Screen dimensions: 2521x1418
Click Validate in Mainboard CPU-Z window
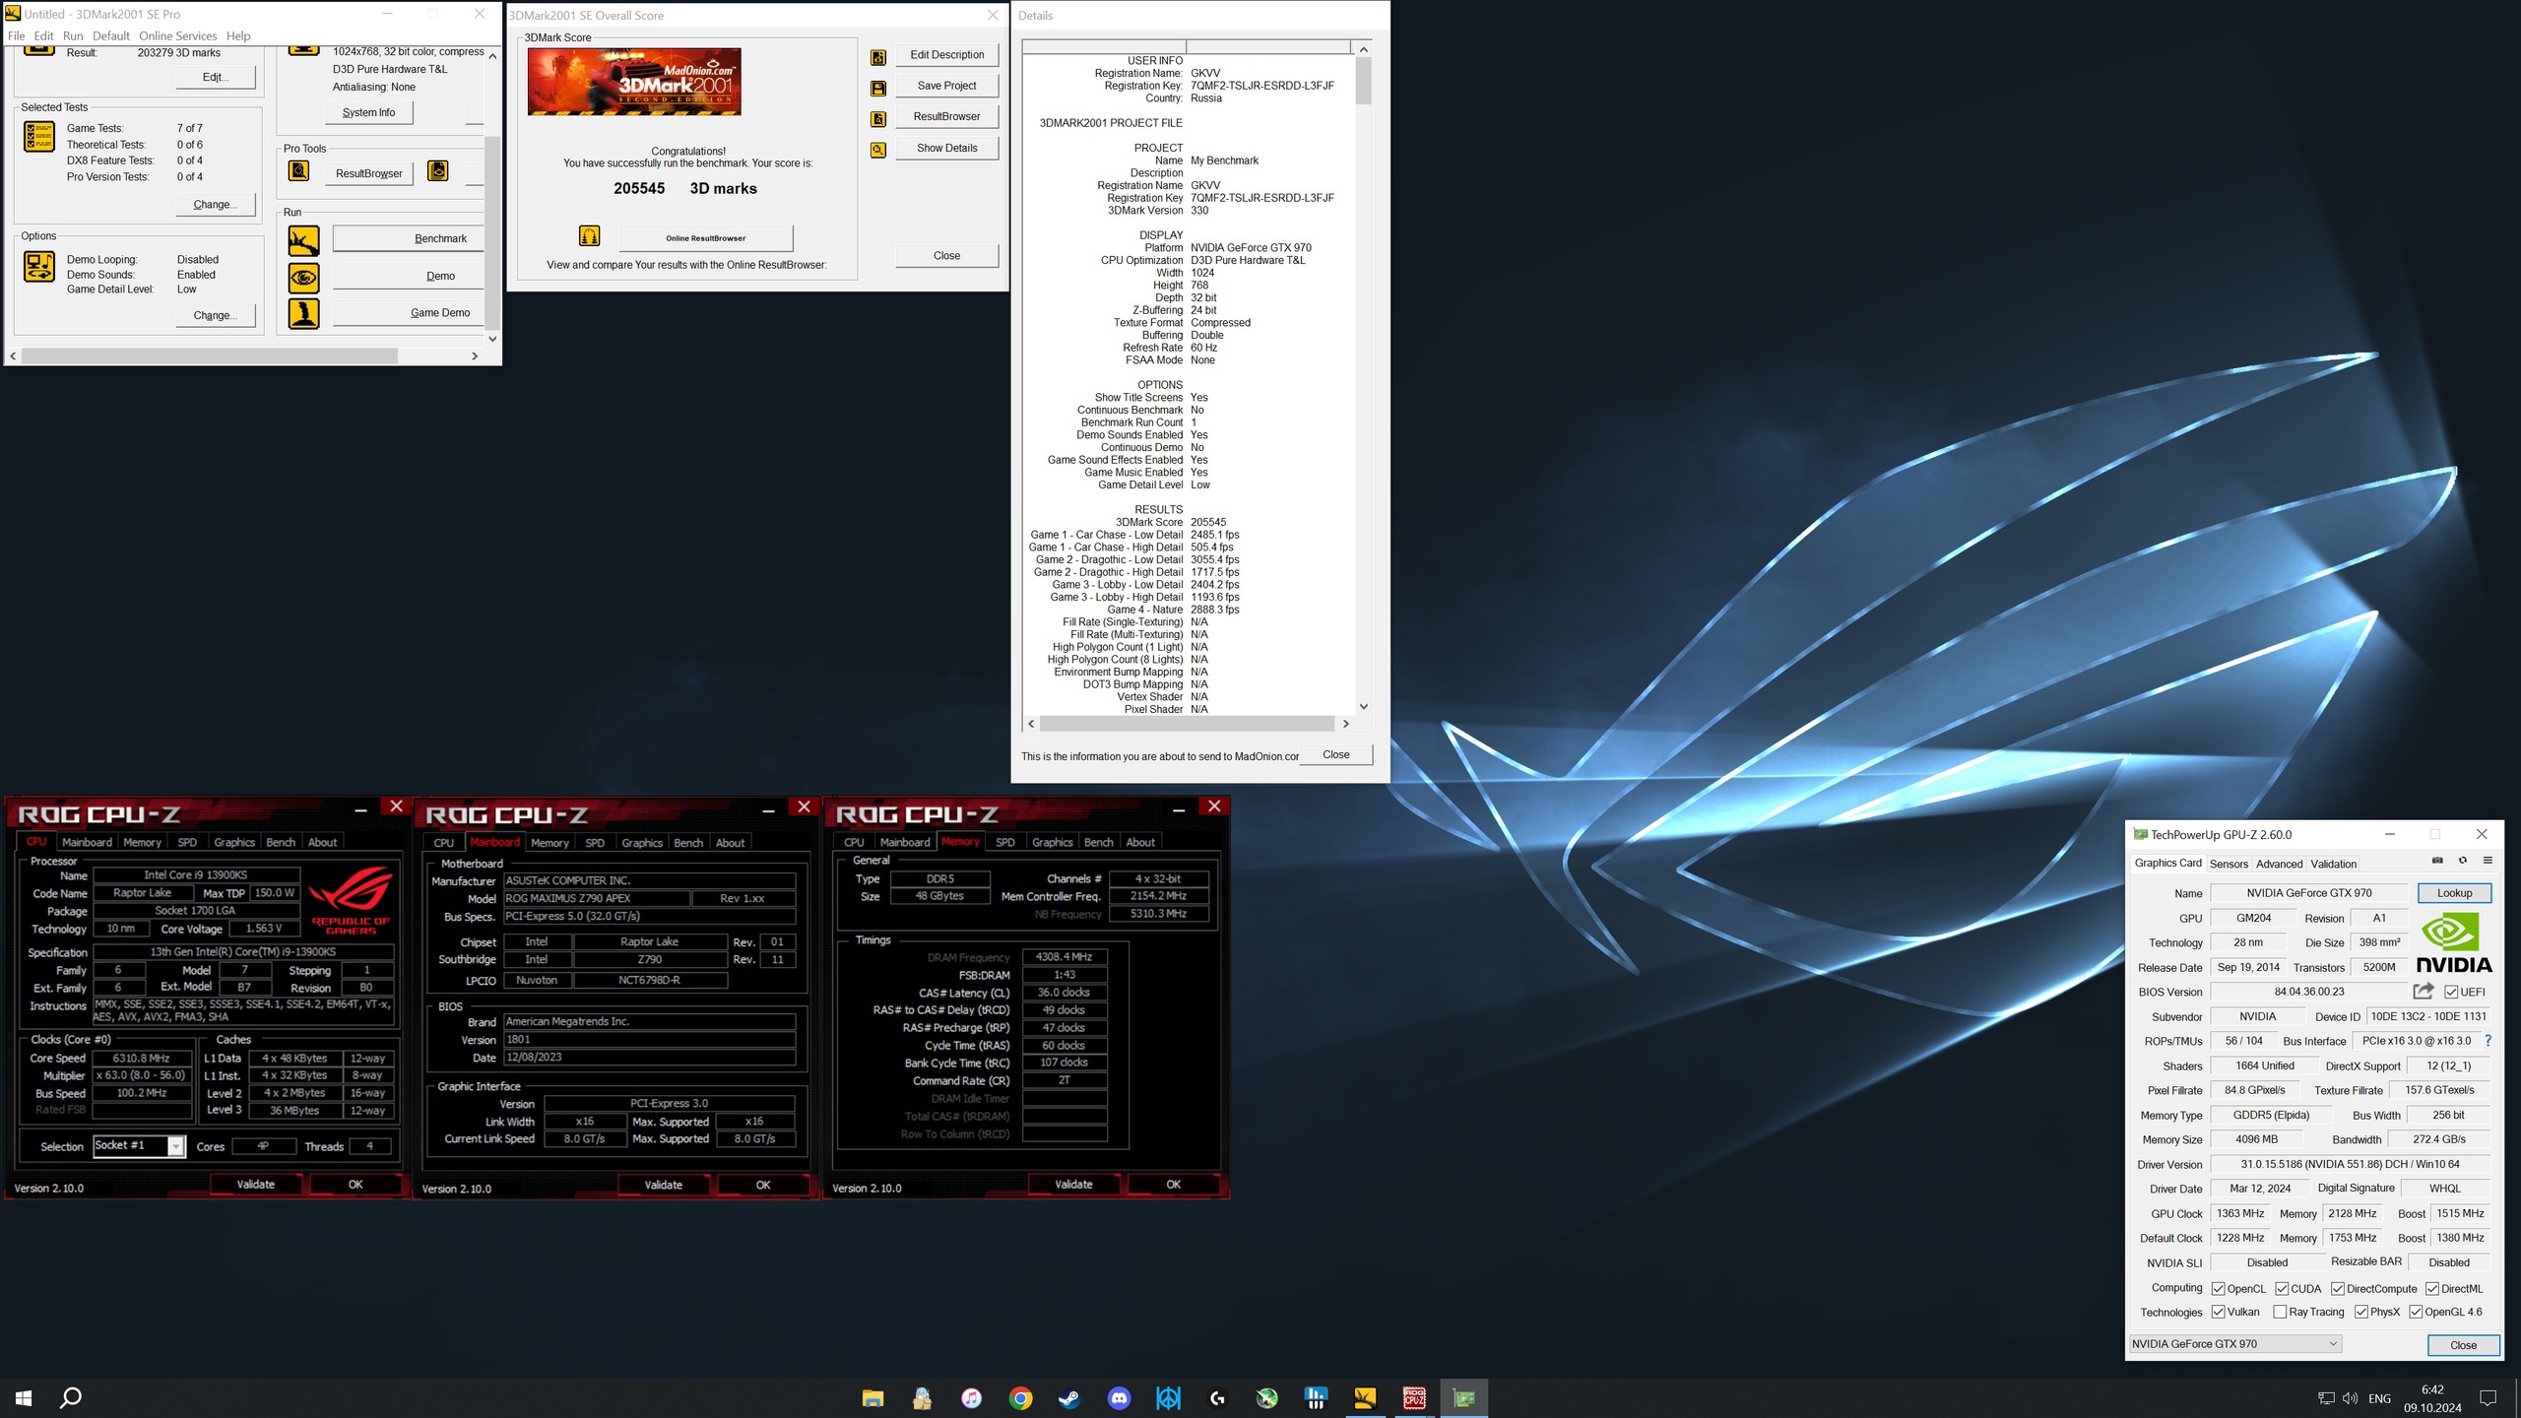click(x=663, y=1185)
